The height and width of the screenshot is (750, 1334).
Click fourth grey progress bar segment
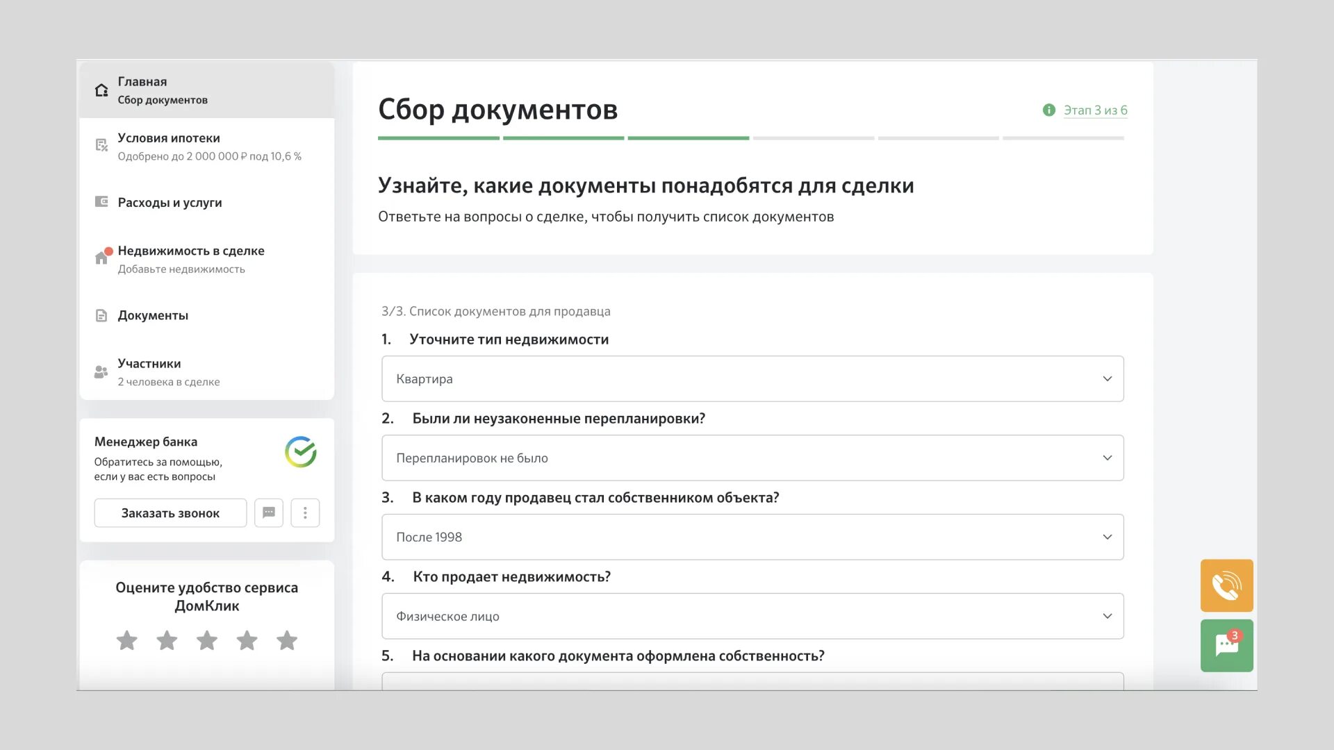(814, 138)
